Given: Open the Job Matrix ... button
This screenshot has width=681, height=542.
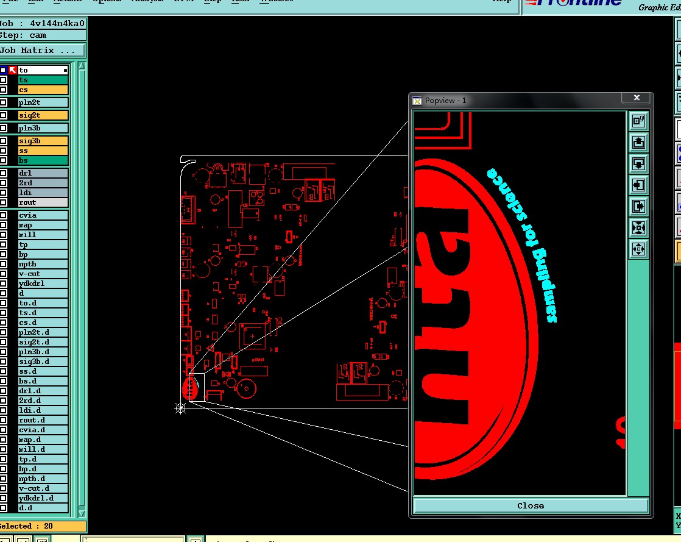Looking at the screenshot, I should click(42, 51).
